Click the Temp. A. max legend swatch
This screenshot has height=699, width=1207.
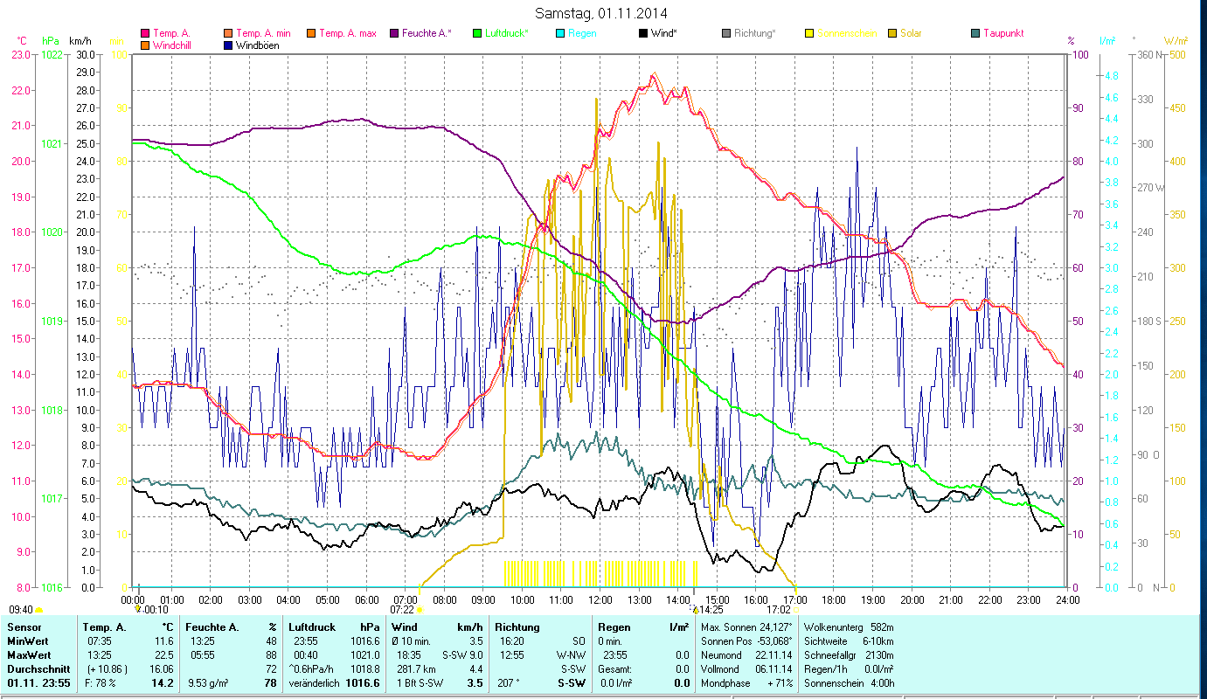[x=310, y=34]
